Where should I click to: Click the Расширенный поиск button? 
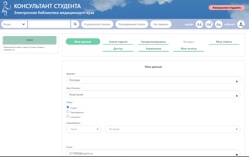coord(132,24)
